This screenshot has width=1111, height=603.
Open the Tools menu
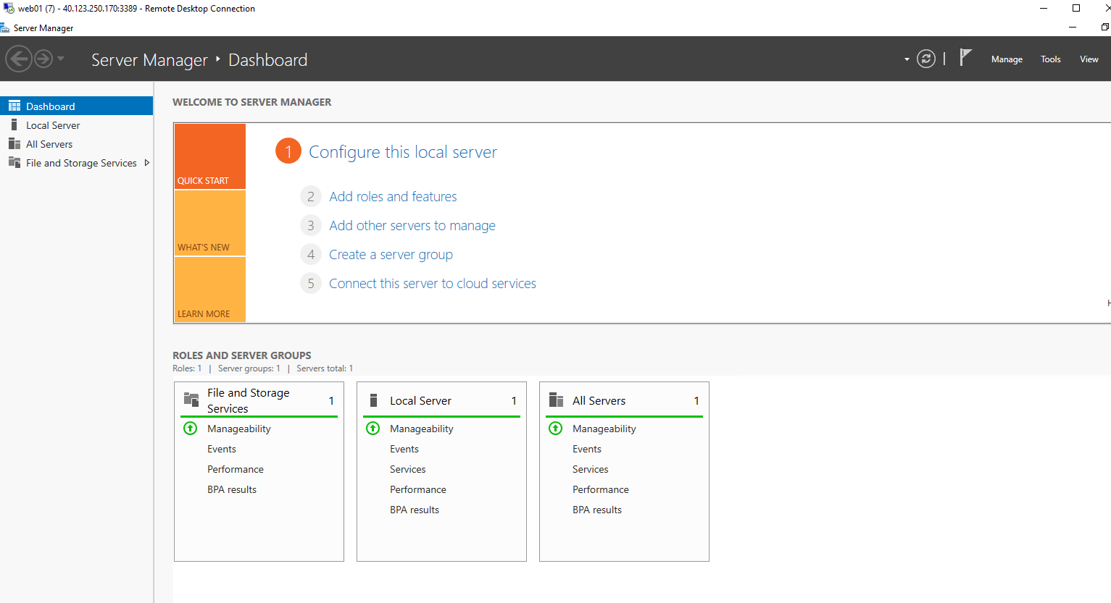[1051, 59]
